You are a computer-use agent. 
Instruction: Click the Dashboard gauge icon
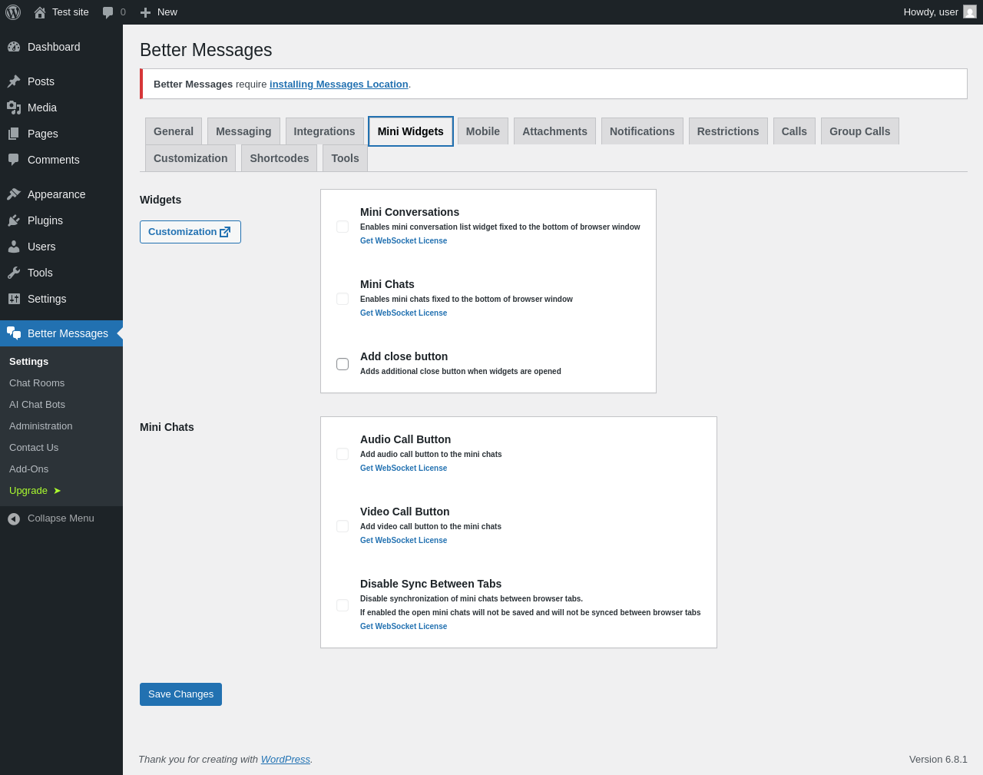[14, 47]
